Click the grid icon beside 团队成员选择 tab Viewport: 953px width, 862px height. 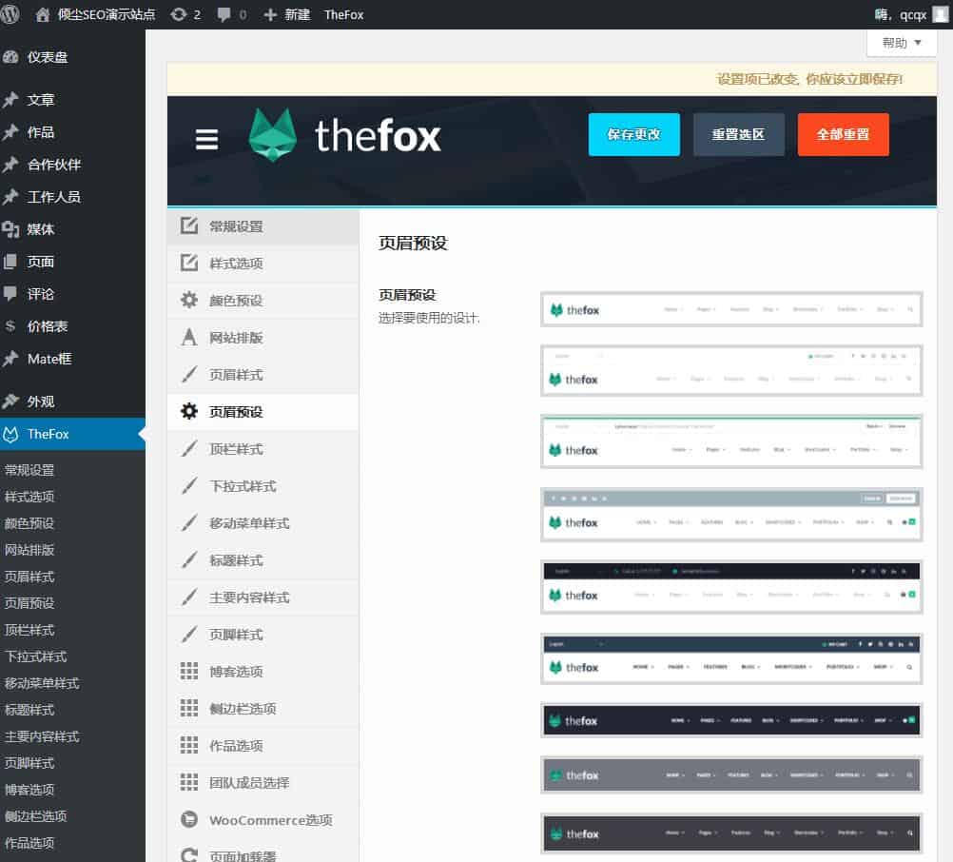[x=189, y=782]
